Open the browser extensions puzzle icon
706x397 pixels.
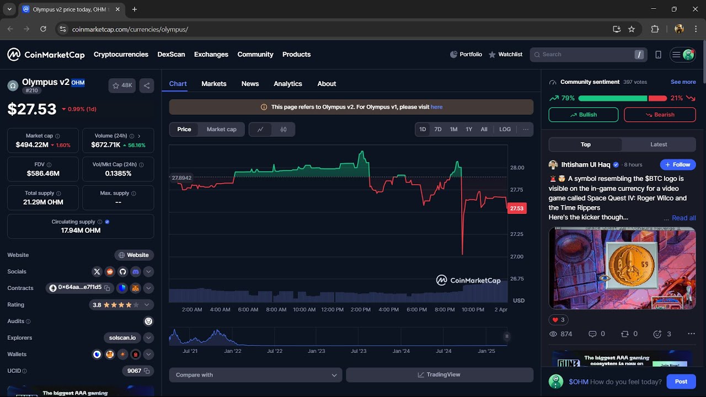click(x=655, y=29)
